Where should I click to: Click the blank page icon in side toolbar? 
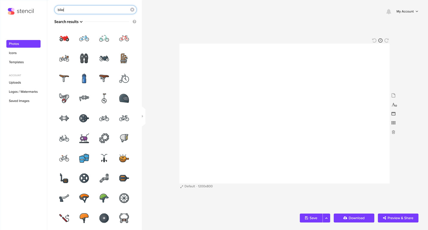click(393, 95)
